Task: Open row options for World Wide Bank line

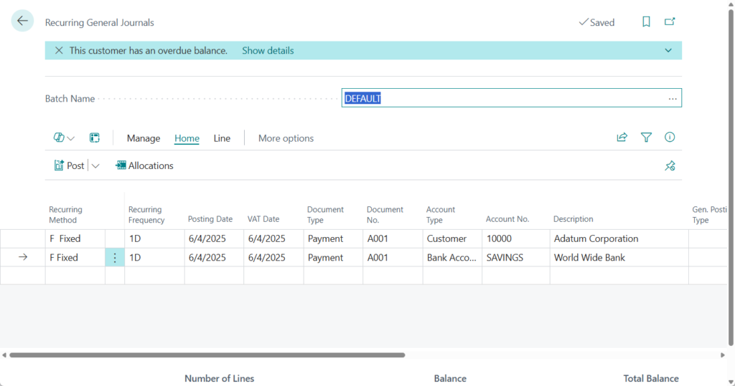Action: click(115, 258)
